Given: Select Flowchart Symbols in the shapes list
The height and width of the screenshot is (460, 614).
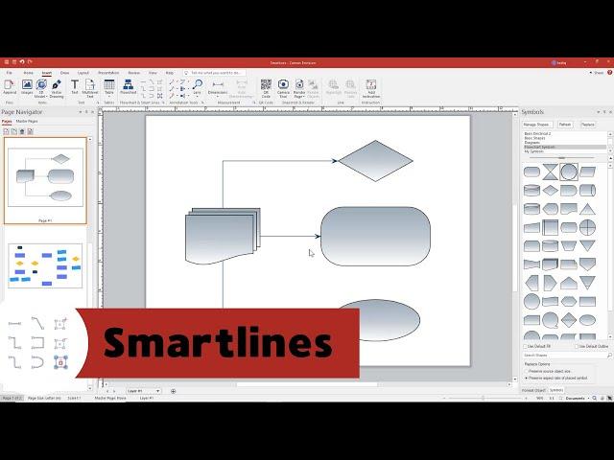Looking at the screenshot, I should pos(565,147).
